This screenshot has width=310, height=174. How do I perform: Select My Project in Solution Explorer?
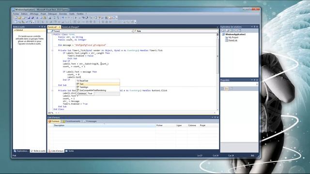(x=233, y=37)
